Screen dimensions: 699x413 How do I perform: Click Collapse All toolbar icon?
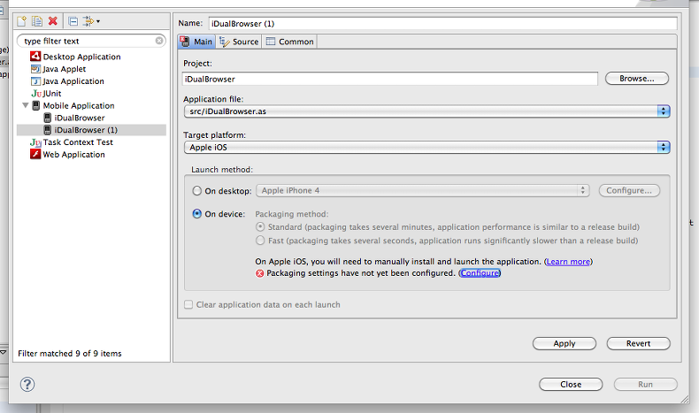73,21
